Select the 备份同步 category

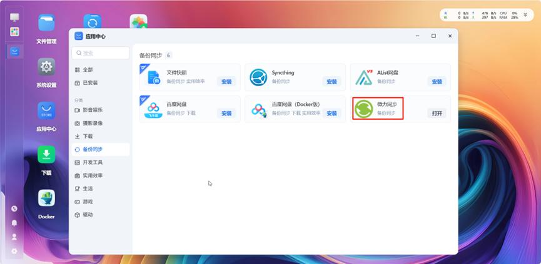pyautogui.click(x=101, y=149)
